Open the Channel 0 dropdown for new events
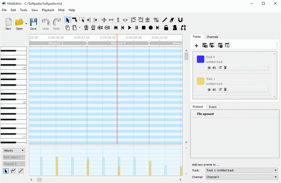 [242, 177]
